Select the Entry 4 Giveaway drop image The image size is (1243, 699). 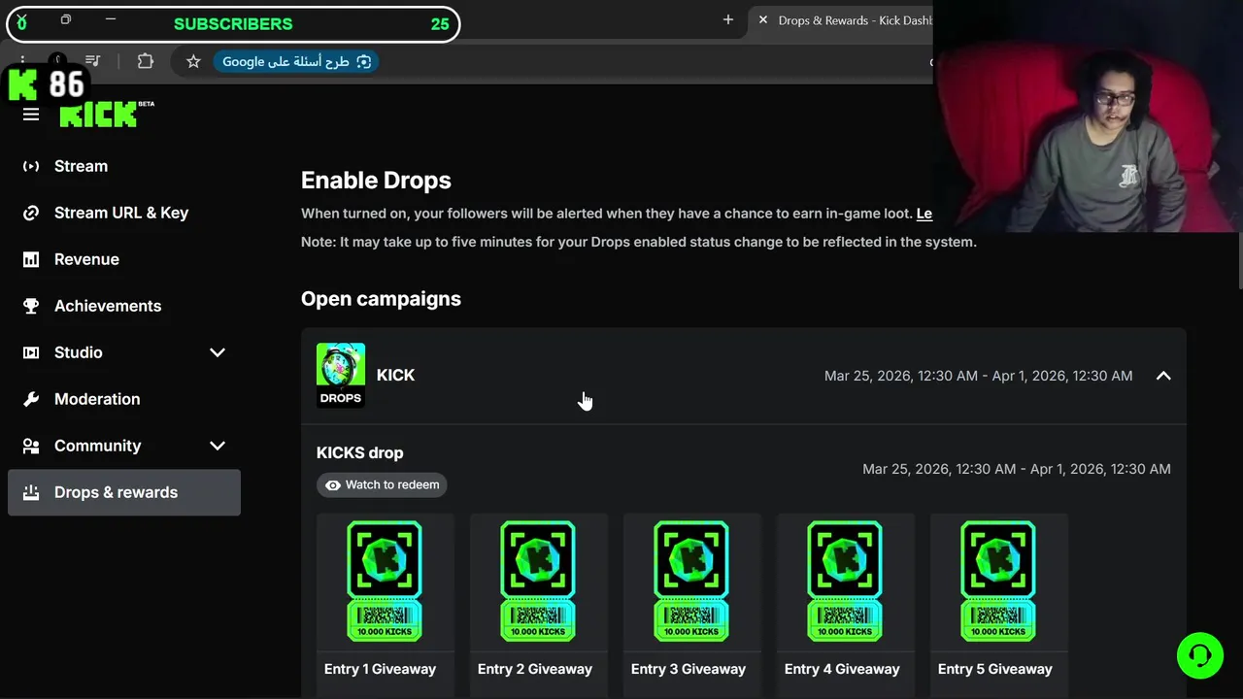[845, 581]
